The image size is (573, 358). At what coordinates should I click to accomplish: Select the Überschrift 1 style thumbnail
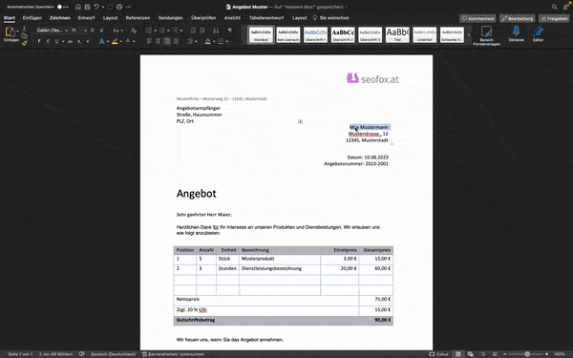click(x=315, y=35)
